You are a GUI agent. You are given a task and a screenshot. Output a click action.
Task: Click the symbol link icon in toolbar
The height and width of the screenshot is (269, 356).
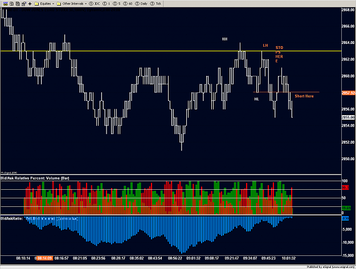click(x=6, y=3)
